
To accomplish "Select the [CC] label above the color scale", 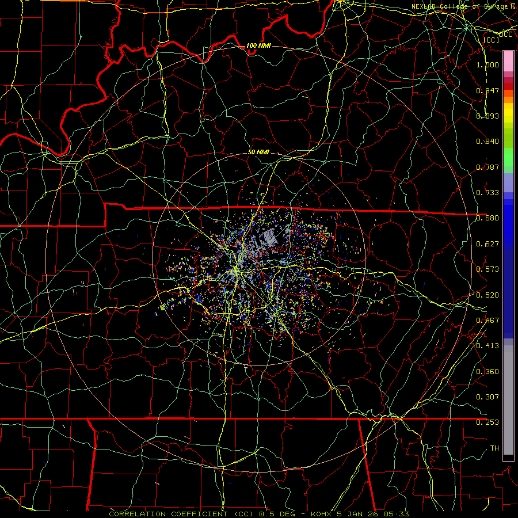I will pyautogui.click(x=492, y=40).
